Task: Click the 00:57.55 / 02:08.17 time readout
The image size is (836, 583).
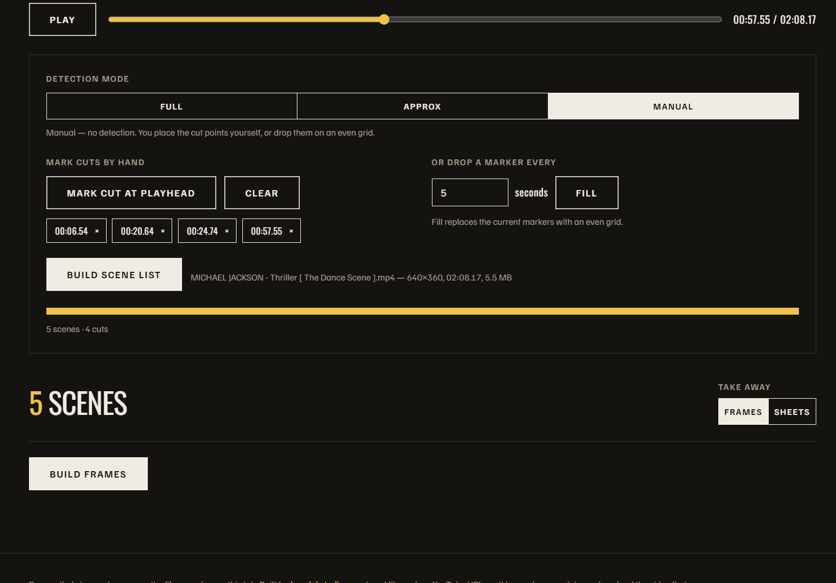Action: 775,20
